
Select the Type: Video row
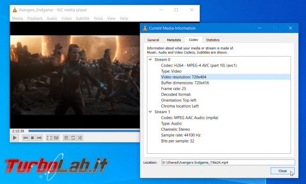tap(171, 71)
